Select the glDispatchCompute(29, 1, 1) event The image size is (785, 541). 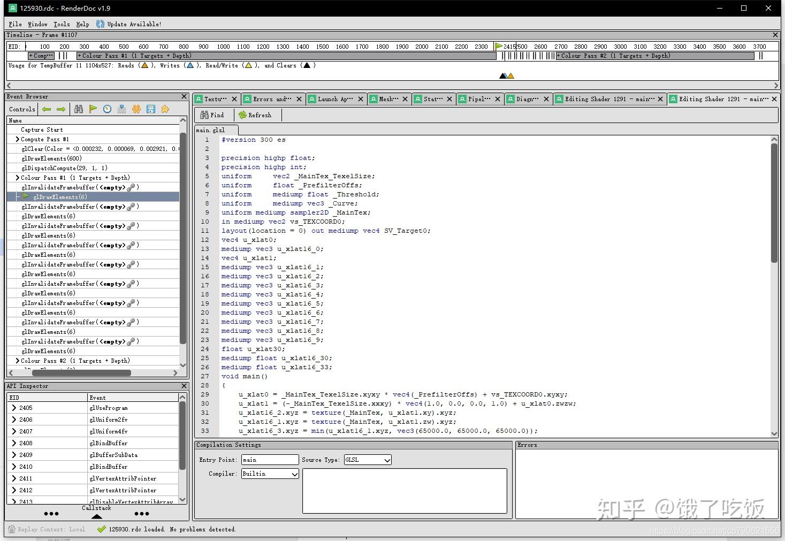[x=64, y=168]
